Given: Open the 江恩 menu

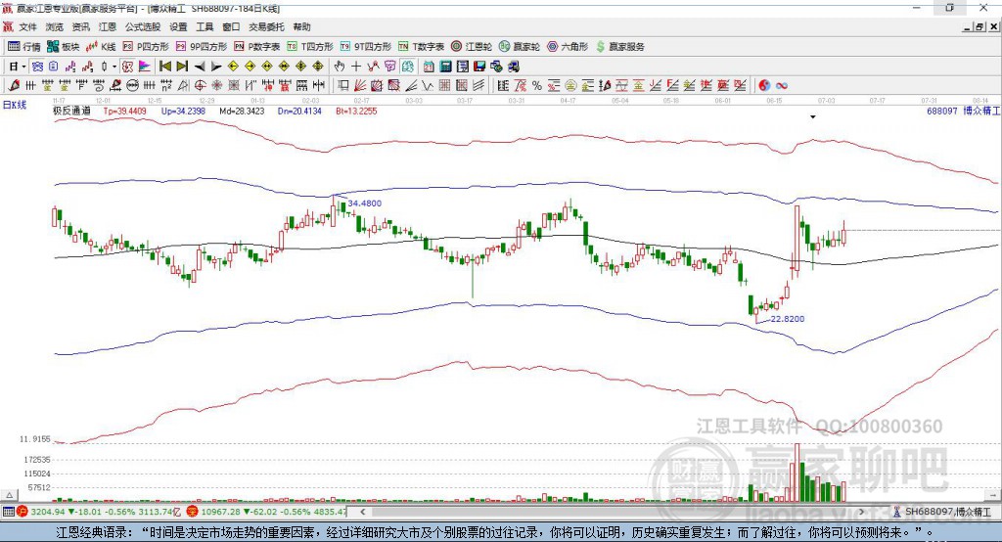Looking at the screenshot, I should pyautogui.click(x=108, y=26).
